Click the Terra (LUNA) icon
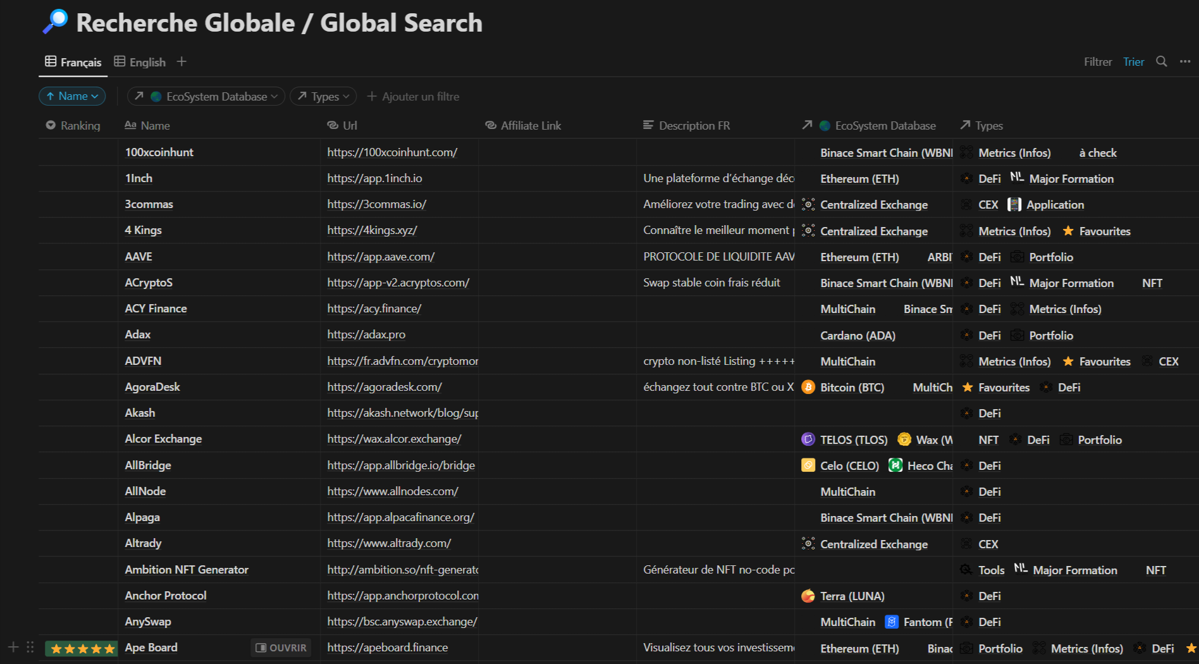Image resolution: width=1199 pixels, height=664 pixels. click(x=808, y=596)
